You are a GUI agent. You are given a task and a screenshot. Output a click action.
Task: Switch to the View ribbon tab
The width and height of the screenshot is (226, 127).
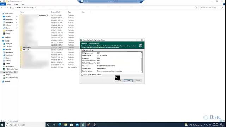pyautogui.click(x=23, y=4)
